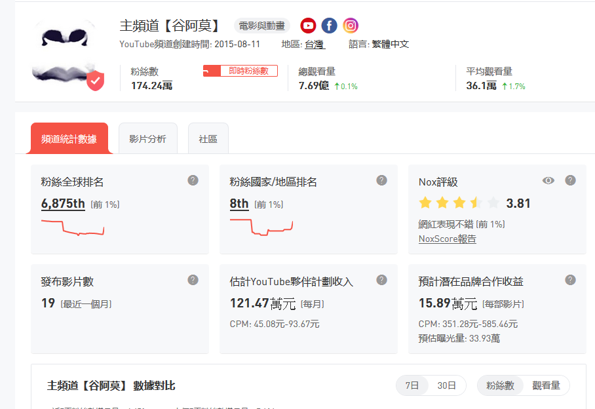Open help icon for Nox評級

(570, 180)
